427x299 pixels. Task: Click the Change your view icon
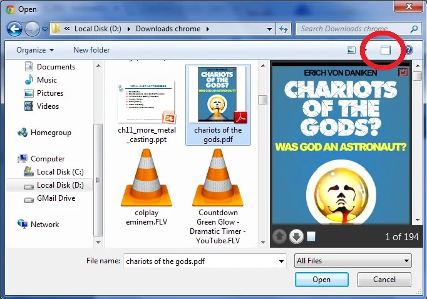pos(351,50)
